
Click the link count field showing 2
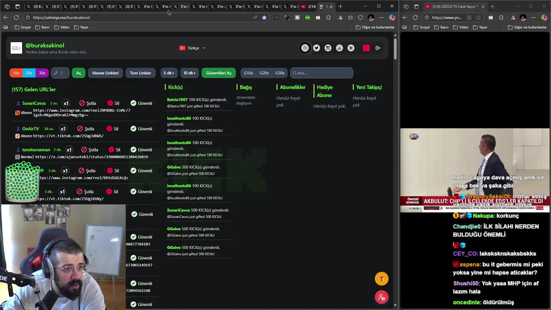pos(60,73)
